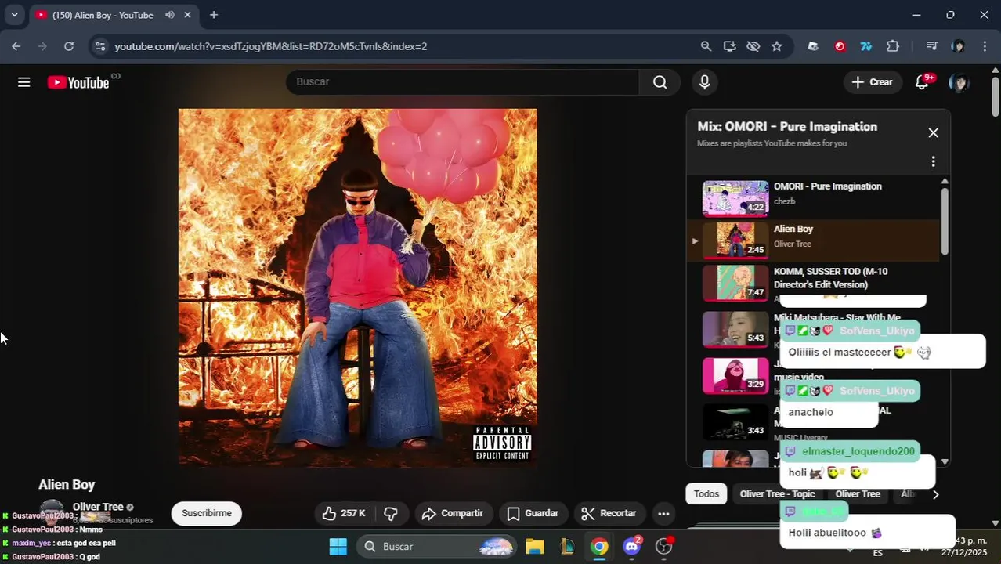The width and height of the screenshot is (1001, 564).
Task: Open the YouTube hamburger guide menu
Action: click(24, 82)
